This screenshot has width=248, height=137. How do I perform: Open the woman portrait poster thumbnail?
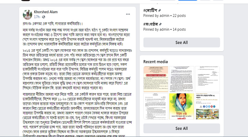pyautogui.click(x=182, y=106)
